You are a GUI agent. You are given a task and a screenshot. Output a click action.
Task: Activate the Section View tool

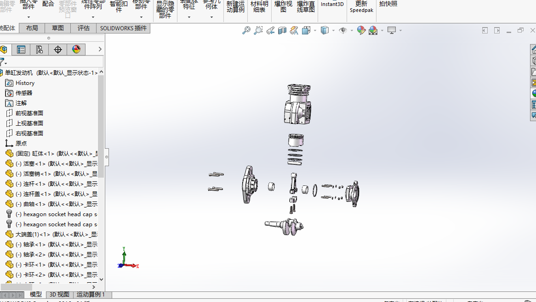point(282,30)
